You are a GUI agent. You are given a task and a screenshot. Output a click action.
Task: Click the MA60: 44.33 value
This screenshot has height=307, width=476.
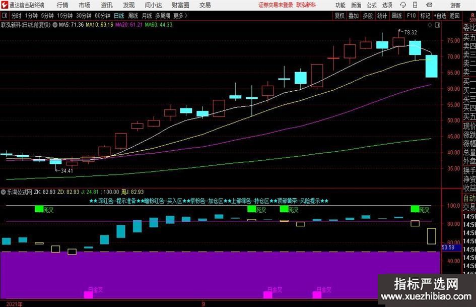[x=159, y=25]
